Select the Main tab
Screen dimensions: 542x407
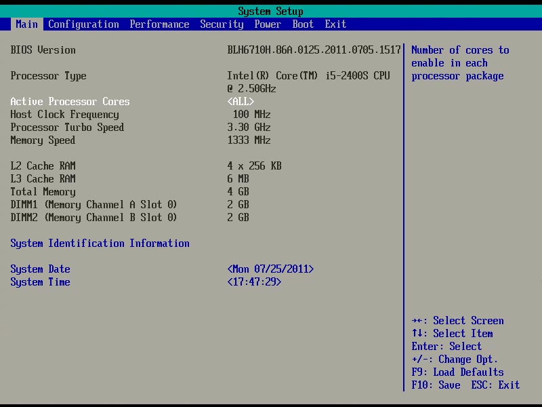tap(26, 24)
